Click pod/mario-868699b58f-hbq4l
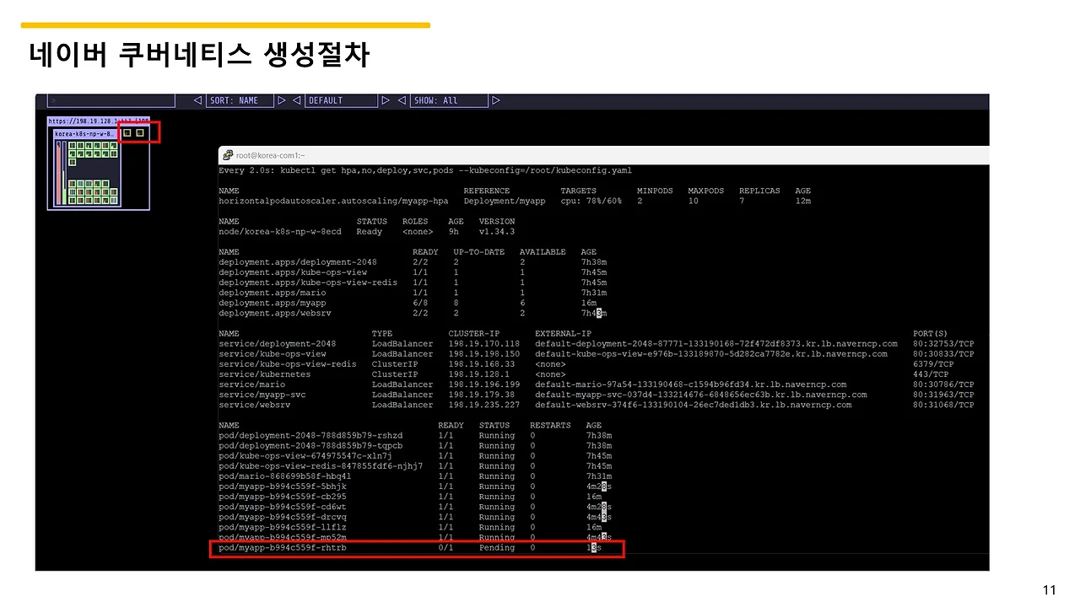The width and height of the screenshot is (1080, 607). (x=285, y=476)
